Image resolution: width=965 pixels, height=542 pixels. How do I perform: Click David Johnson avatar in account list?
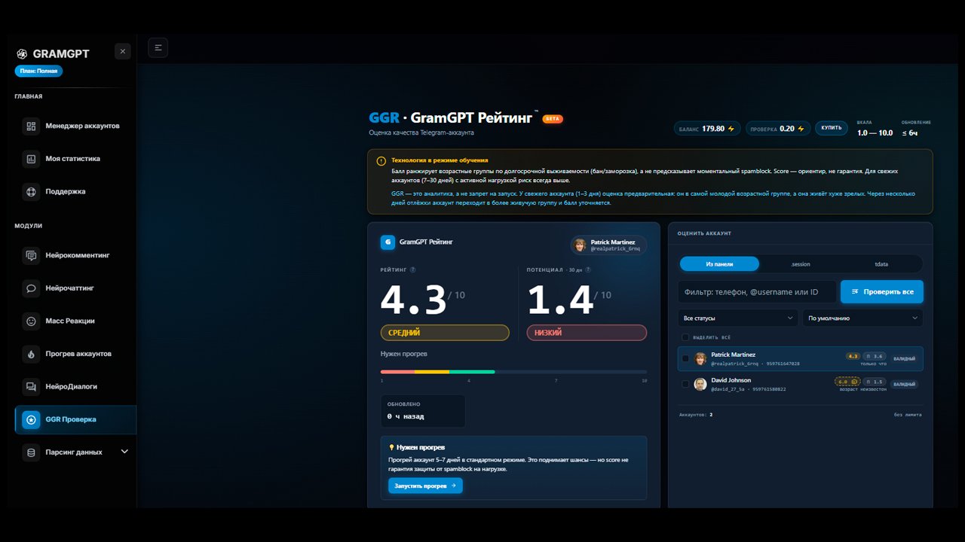(700, 384)
